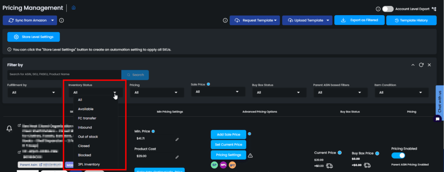This screenshot has width=444, height=172.
Task: Toggle Account Level Export switch
Action: pos(388,9)
